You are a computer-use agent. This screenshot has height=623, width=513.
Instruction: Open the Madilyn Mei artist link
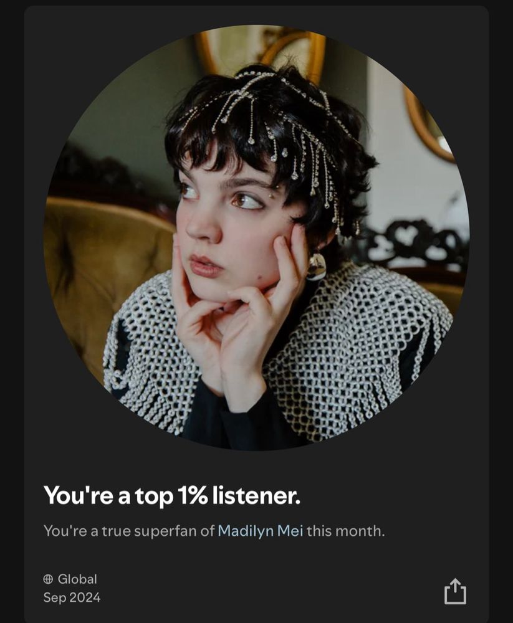click(x=261, y=531)
